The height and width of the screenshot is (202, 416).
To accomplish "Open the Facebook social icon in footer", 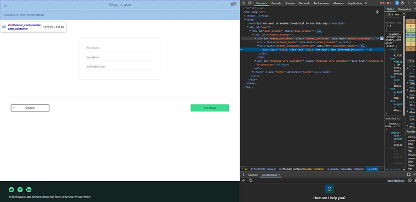I will 20,189.
